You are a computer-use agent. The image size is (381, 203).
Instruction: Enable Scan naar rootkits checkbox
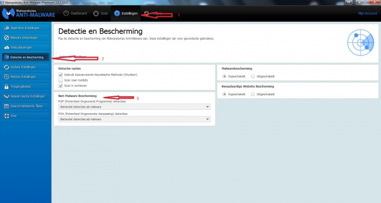[60, 80]
